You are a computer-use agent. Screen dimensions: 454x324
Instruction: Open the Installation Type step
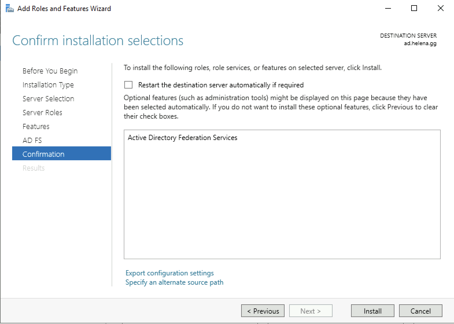(x=48, y=85)
